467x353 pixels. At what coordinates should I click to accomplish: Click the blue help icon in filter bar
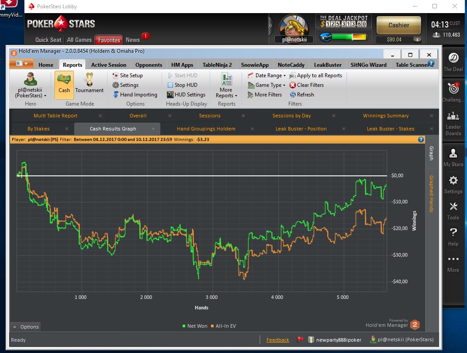pos(421,140)
